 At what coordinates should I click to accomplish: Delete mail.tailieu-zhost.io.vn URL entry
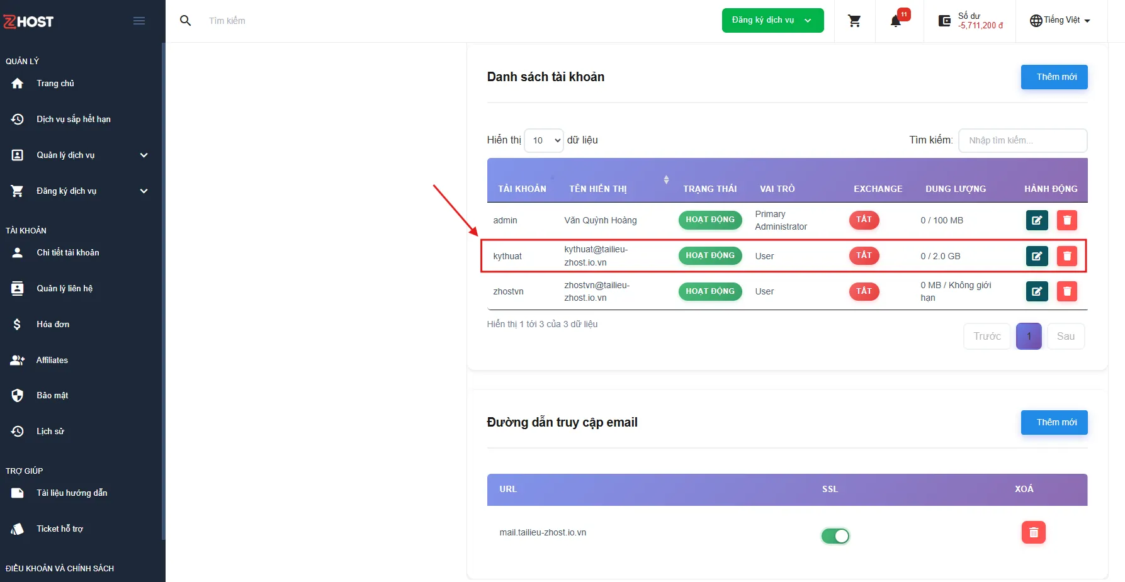click(x=1034, y=532)
